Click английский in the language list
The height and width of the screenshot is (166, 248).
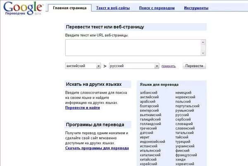[x=149, y=97]
